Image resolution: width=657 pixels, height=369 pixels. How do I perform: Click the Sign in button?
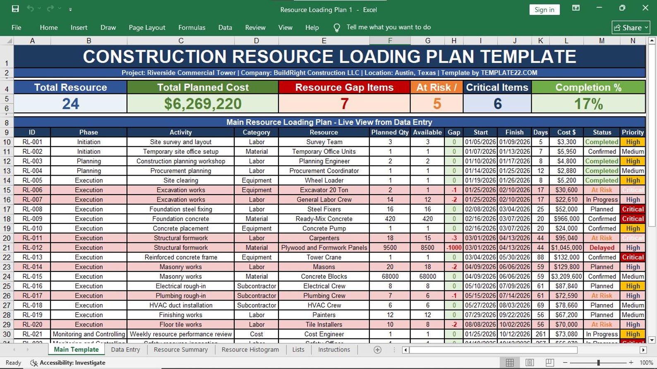pos(544,10)
